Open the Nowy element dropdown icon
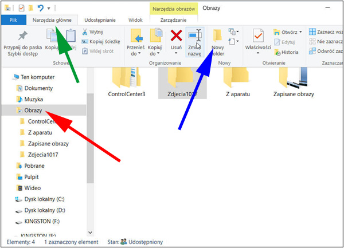The height and width of the screenshot is (248, 344). pyautogui.click(x=233, y=32)
